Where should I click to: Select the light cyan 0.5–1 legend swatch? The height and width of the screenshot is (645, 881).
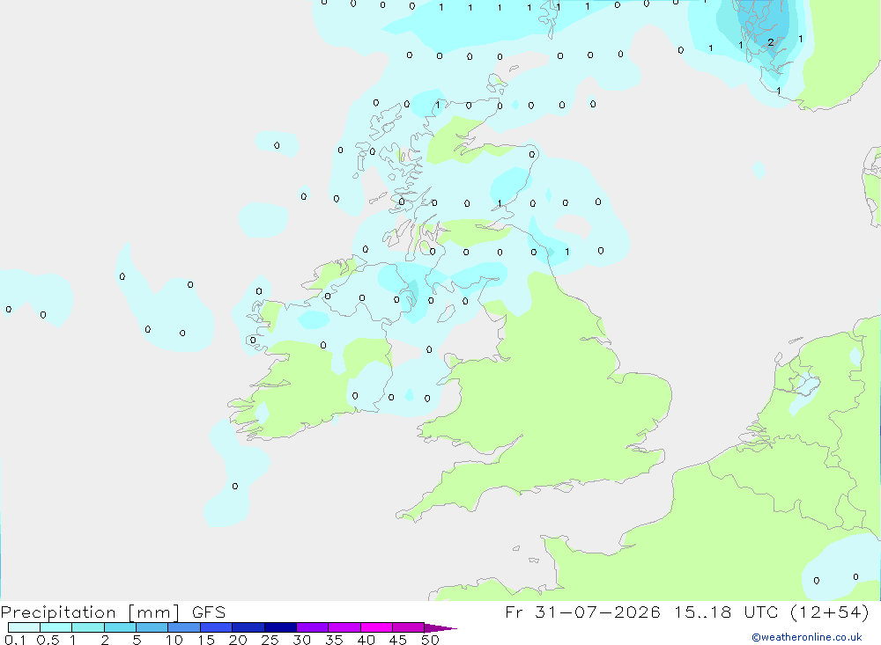point(56,627)
